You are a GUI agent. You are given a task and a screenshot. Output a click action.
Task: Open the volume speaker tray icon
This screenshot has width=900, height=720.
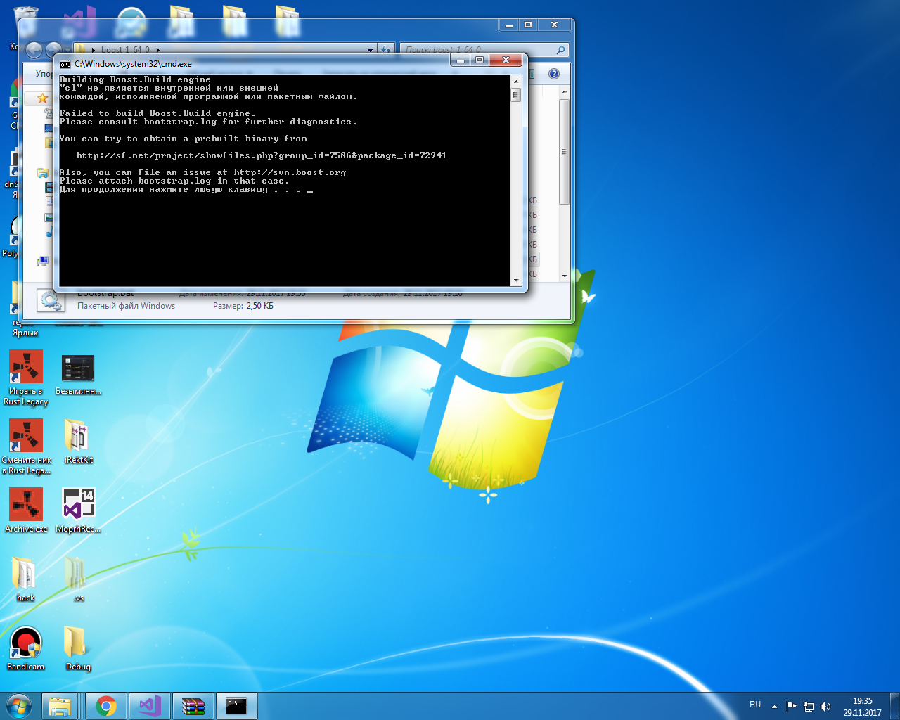(825, 707)
